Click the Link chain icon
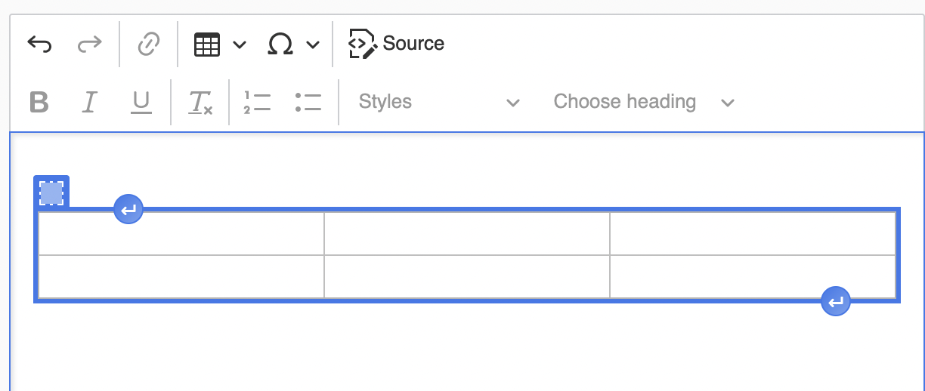 [x=148, y=45]
